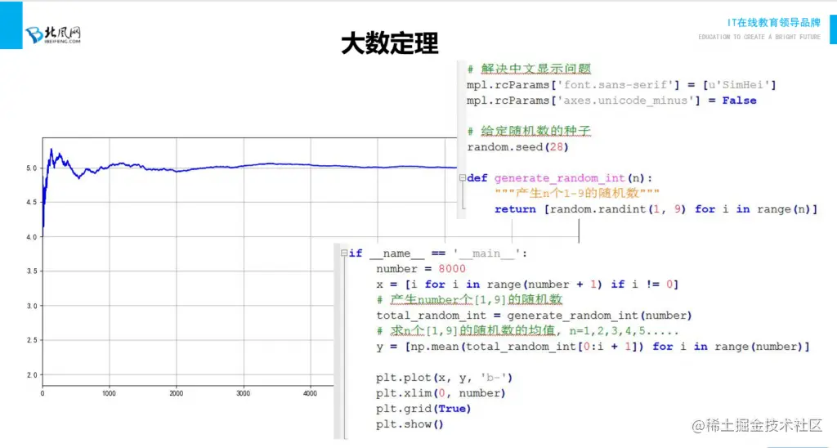The height and width of the screenshot is (448, 837).
Task: Click the font.sans-serif rcParams line
Action: tap(621, 85)
